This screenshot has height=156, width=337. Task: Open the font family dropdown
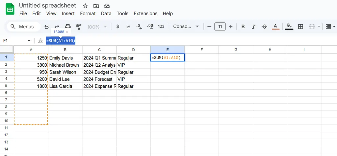[x=186, y=27]
